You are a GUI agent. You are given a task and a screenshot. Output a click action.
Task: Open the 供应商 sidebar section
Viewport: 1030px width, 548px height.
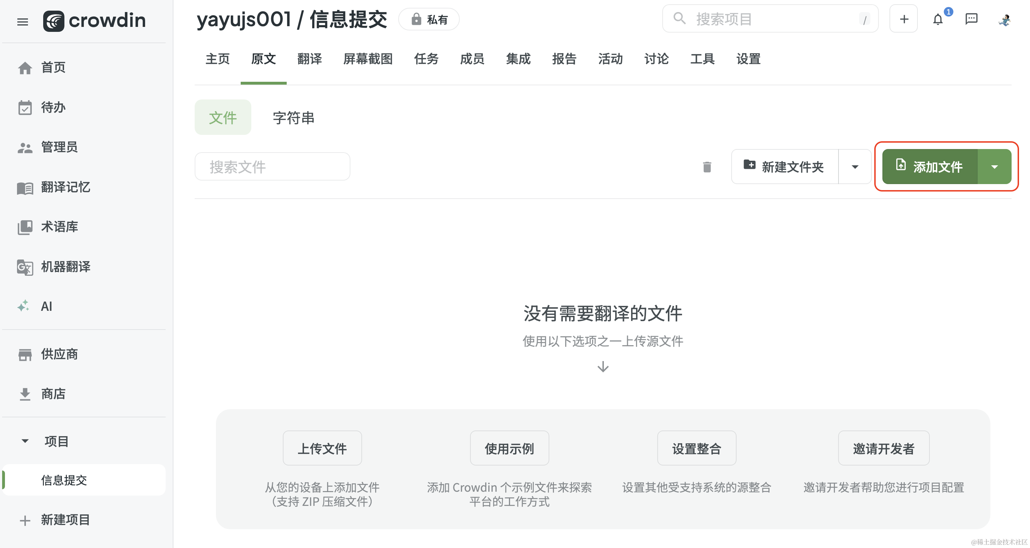coord(59,354)
